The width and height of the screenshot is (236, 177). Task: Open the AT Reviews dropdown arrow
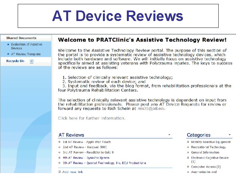click(x=169, y=135)
